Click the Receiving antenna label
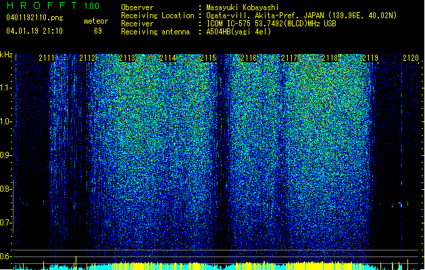This screenshot has height=270, width=425. (155, 32)
